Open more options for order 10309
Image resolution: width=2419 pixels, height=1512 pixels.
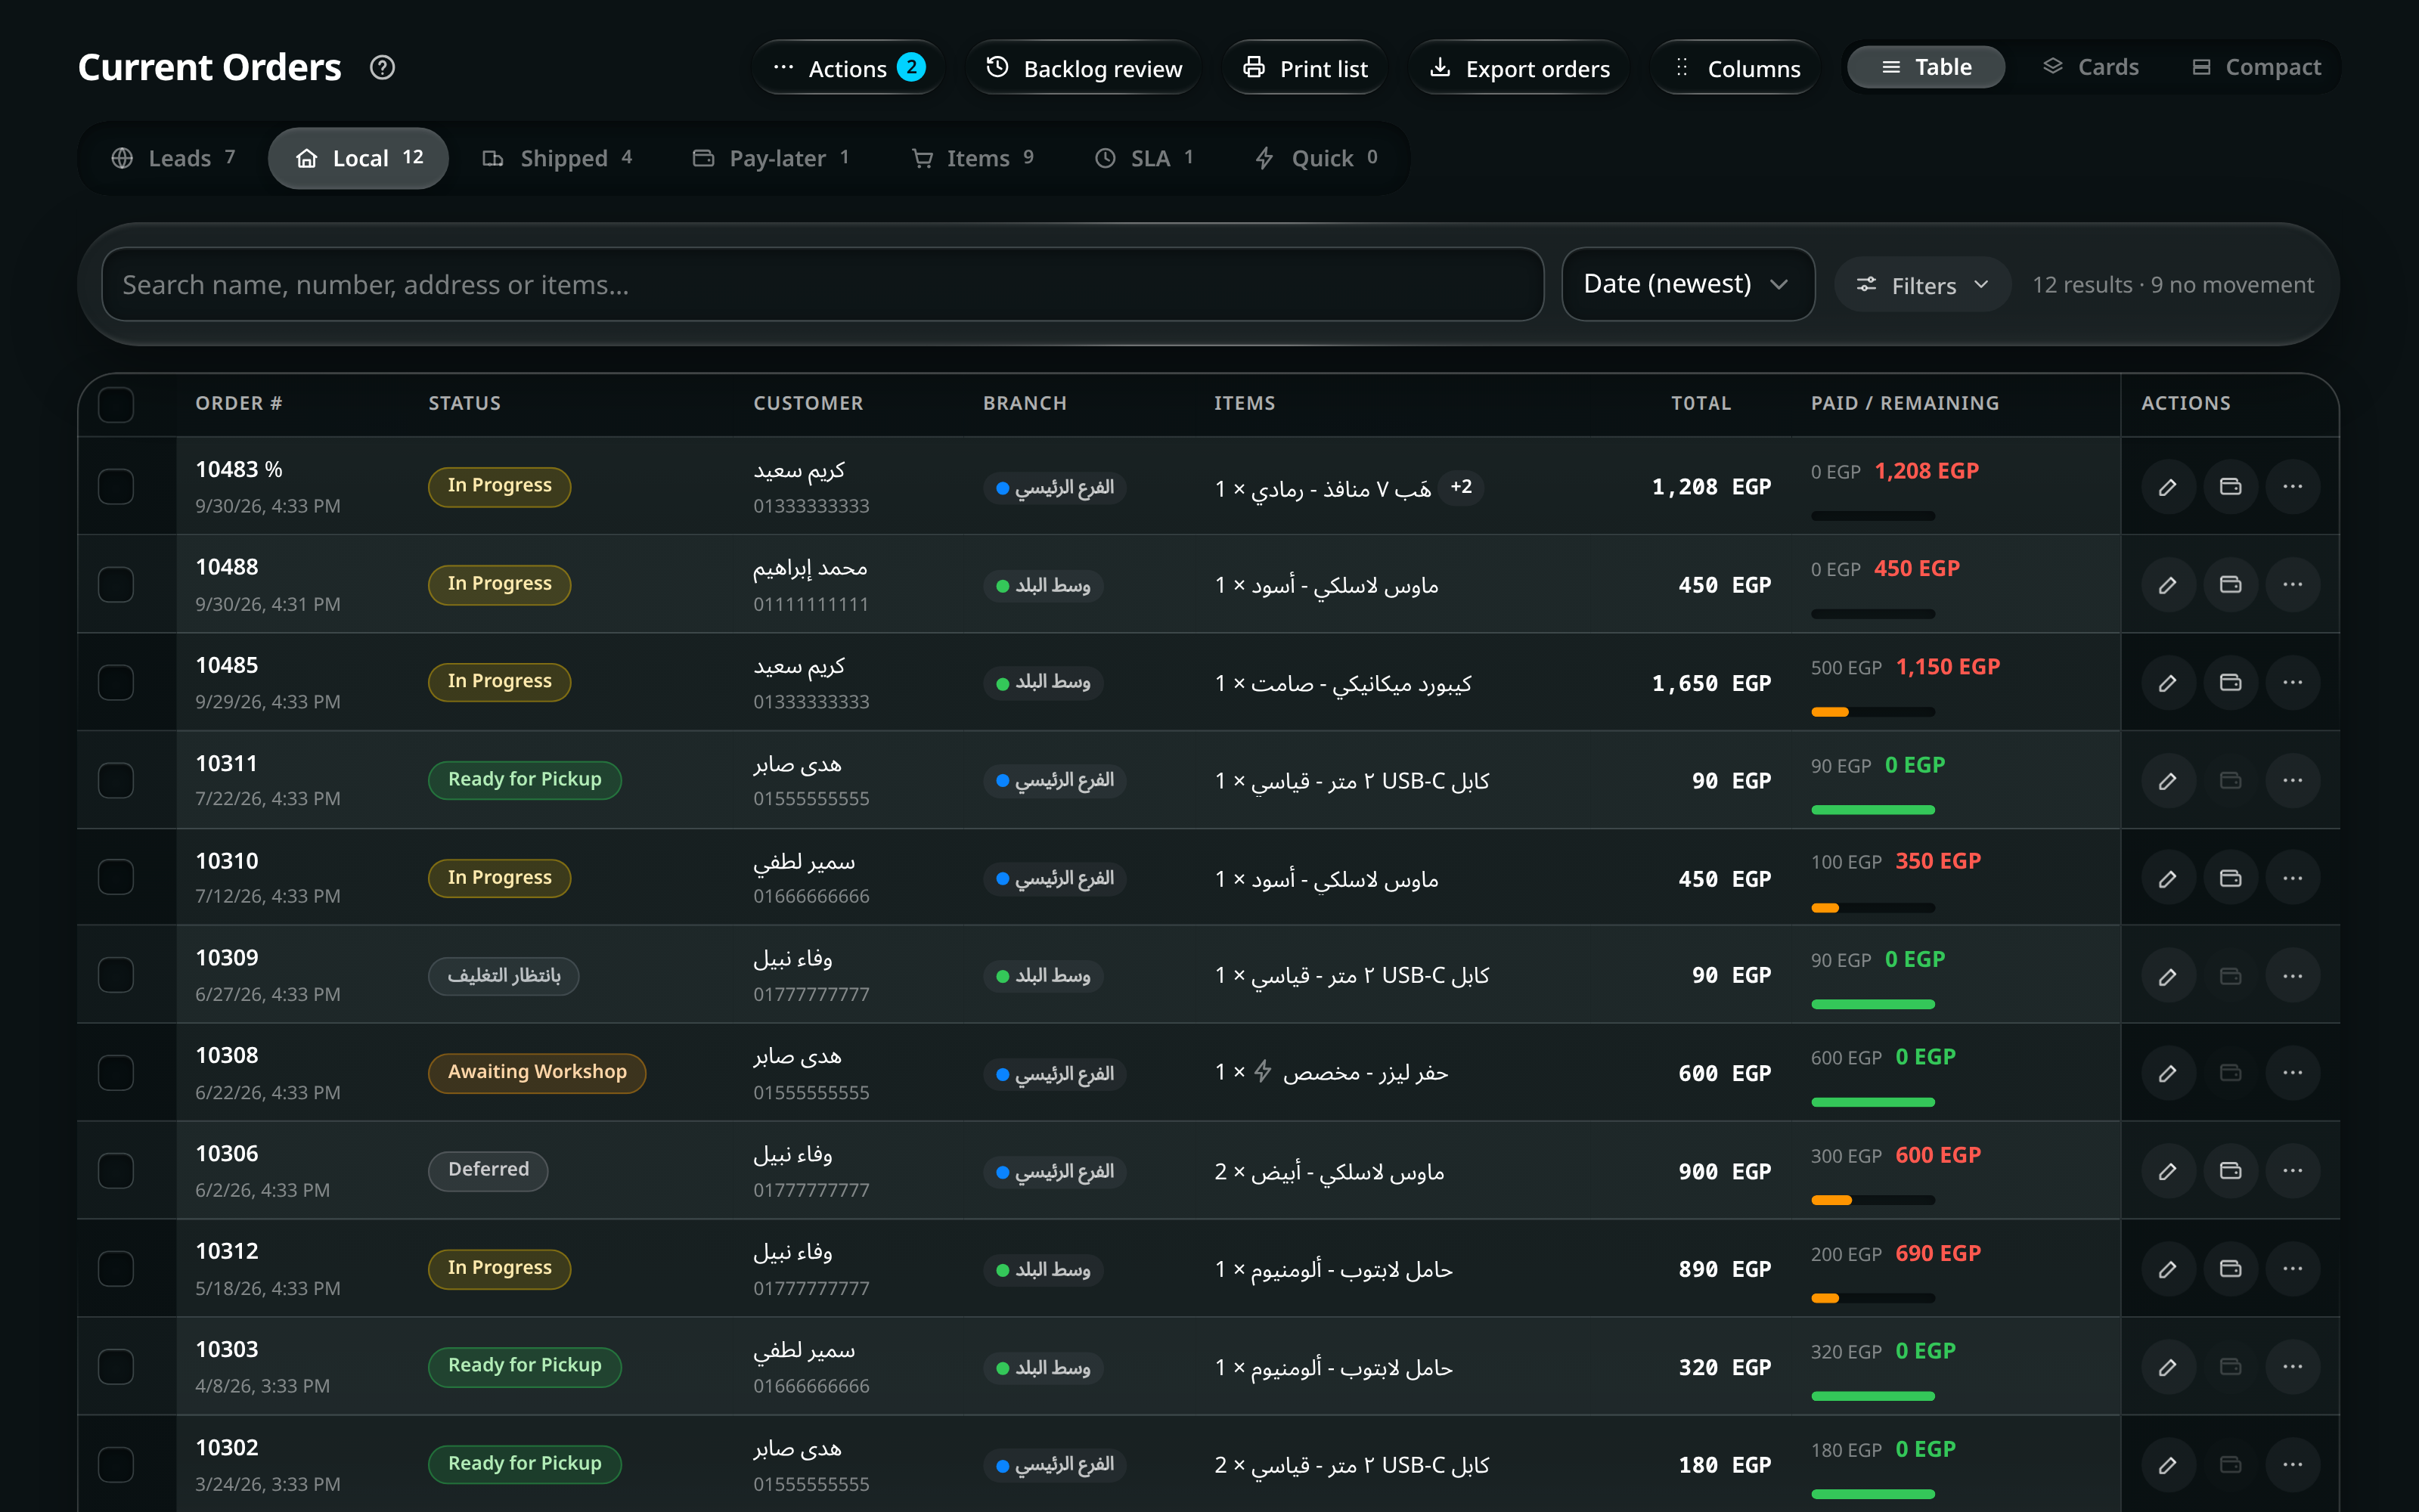pyautogui.click(x=2293, y=976)
